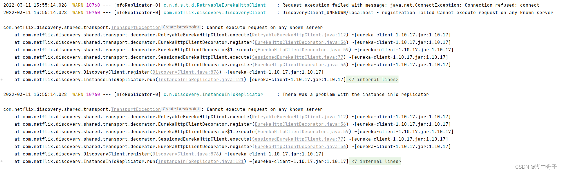561x172 pixels.
Task: Open RetryableEurekaHttpClient.java:112 in second stack trace
Action: (299, 117)
